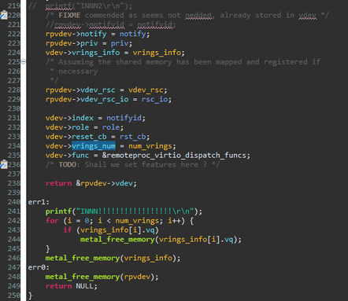Click rst_cb on line 233
Image resolution: width=348 pixels, height=301 pixels.
(132, 137)
